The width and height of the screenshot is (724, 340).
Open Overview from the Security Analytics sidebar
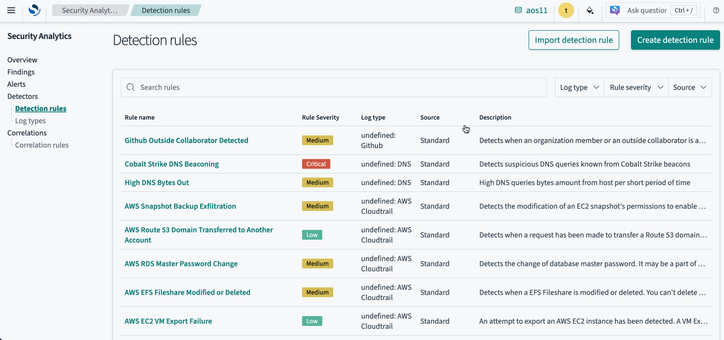22,59
